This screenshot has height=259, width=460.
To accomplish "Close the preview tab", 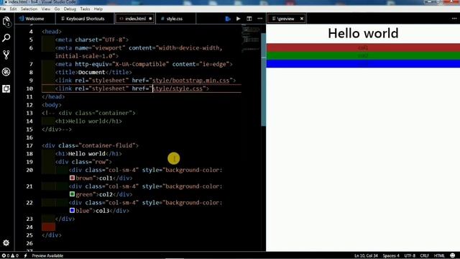I will [x=302, y=19].
